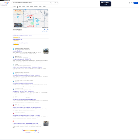Image resolution: width=140 pixels, height=140 pixels.
Task: Open Florida Eye Specialists and Cataract Institute - Brandon Amplifon result
Action: pyautogui.click(x=26, y=115)
